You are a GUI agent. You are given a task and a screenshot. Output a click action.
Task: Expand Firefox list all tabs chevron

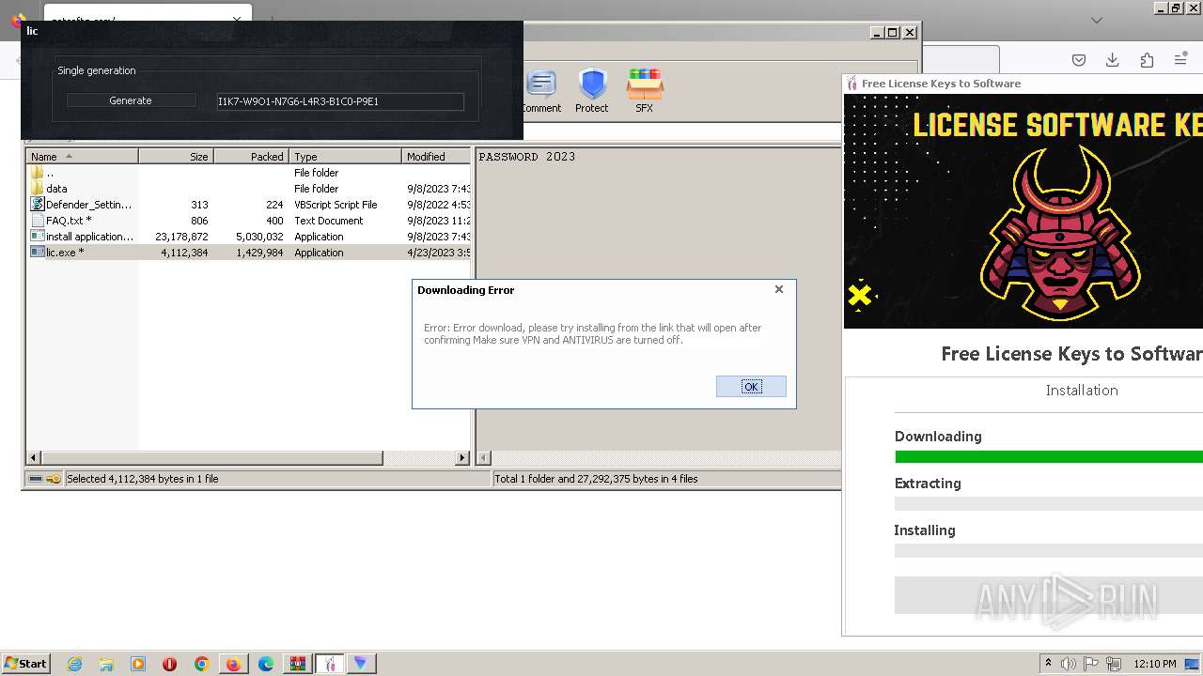[1097, 20]
